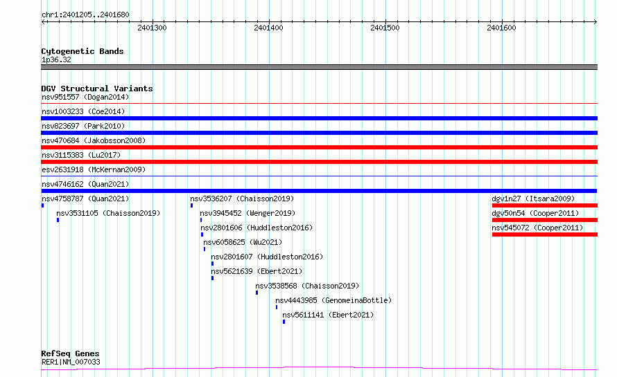Click the blue marker under nsv2801607

[213, 264]
